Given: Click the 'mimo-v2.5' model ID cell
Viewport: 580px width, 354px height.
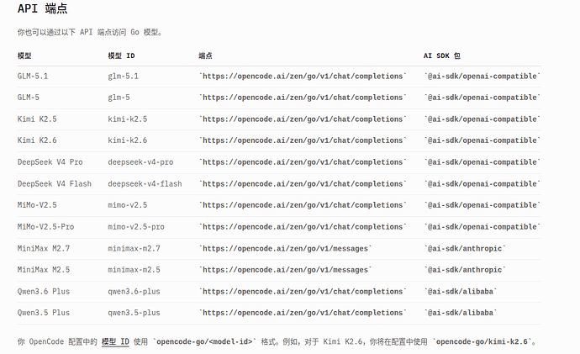Looking at the screenshot, I should [128, 205].
